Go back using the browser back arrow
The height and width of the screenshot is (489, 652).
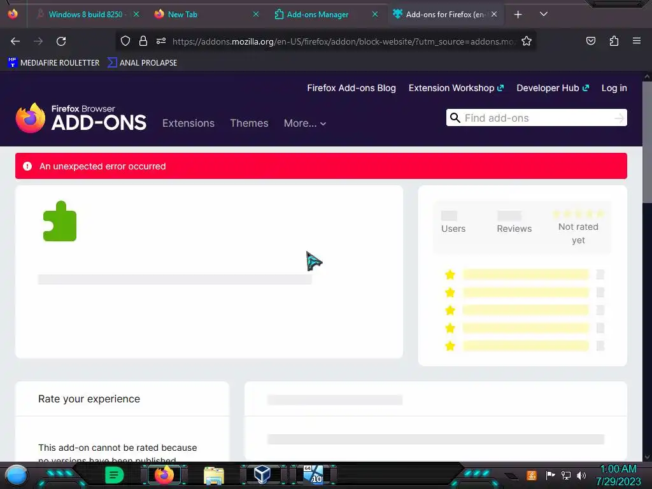(15, 41)
